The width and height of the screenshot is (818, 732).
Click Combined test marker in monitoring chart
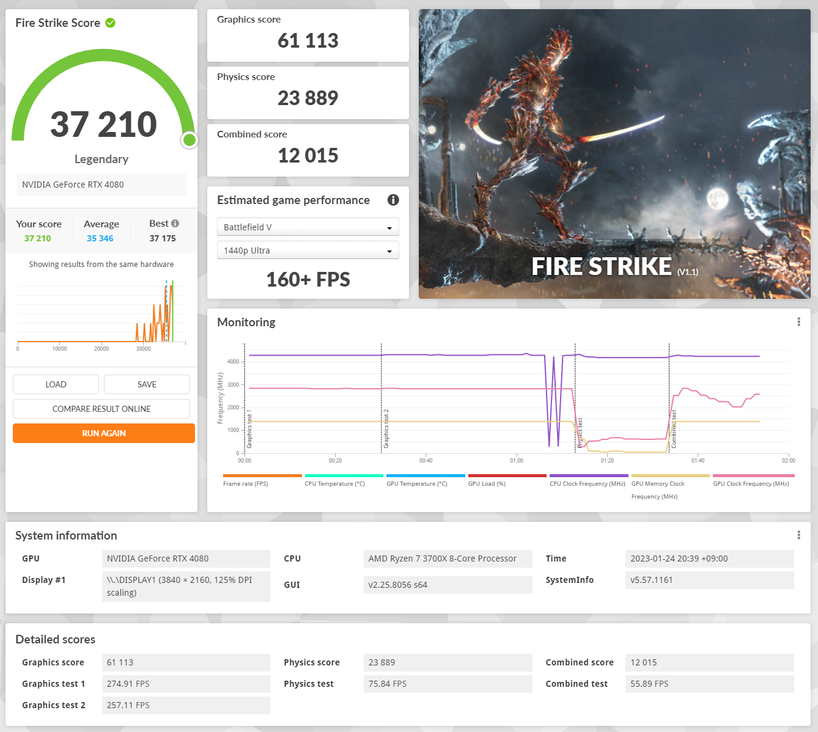point(674,430)
